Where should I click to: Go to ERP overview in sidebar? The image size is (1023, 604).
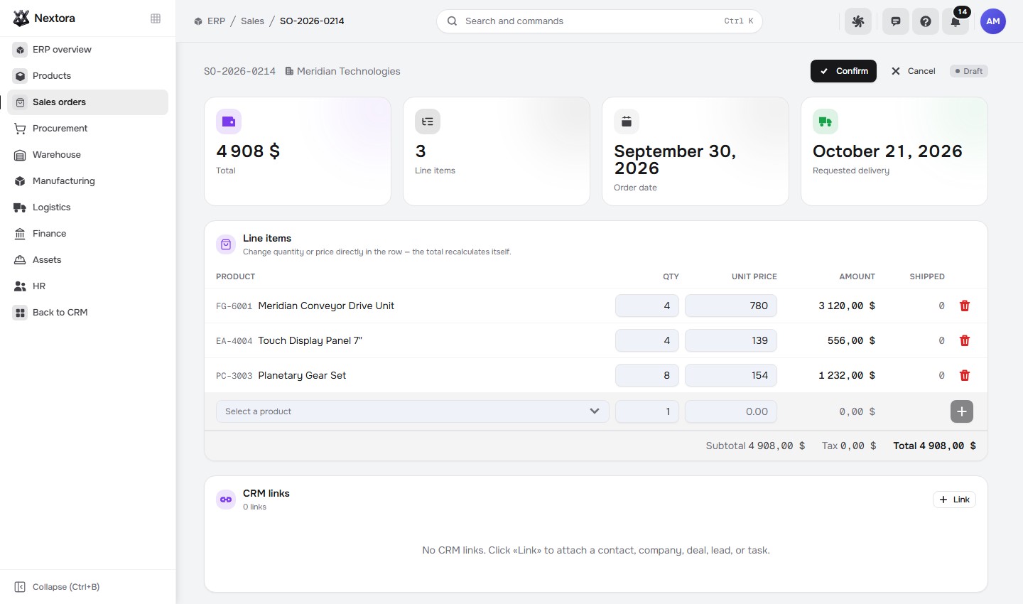[x=87, y=50]
